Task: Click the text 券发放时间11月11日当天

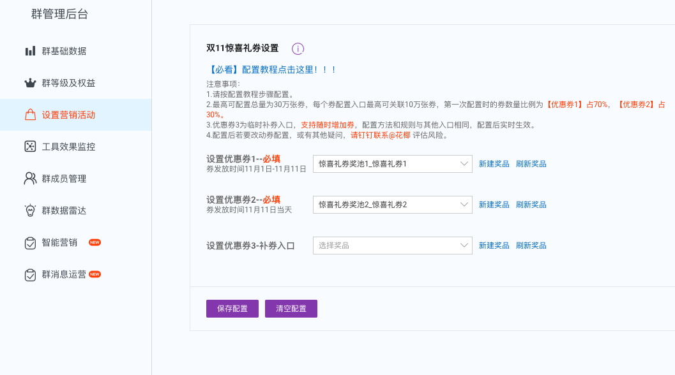Action: [x=249, y=210]
